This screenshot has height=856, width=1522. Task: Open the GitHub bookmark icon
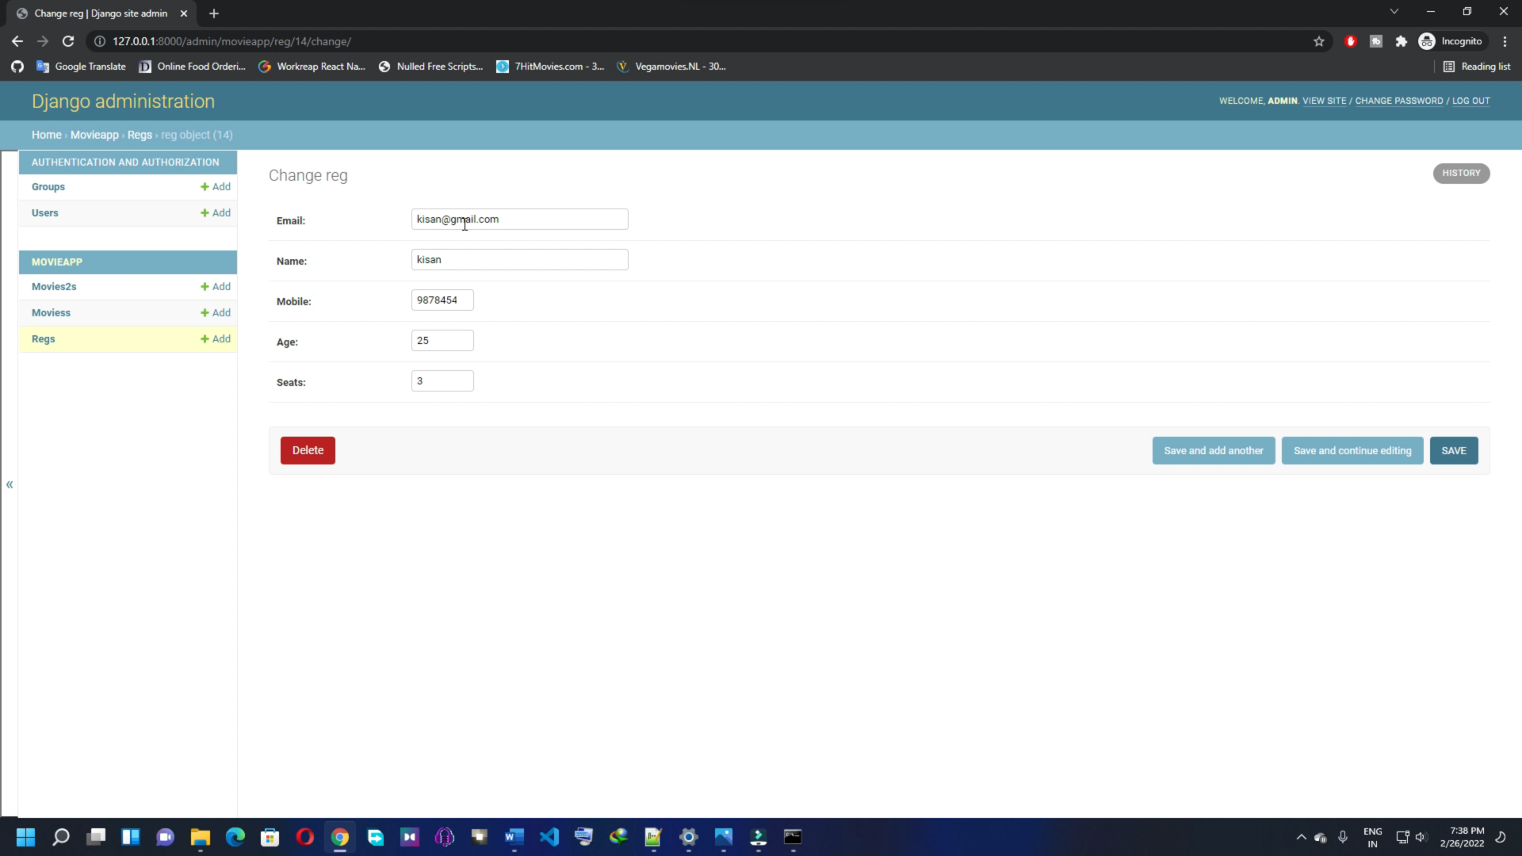[x=17, y=67]
